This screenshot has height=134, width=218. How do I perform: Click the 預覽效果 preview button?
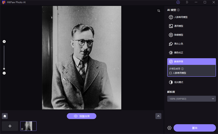click(81, 116)
